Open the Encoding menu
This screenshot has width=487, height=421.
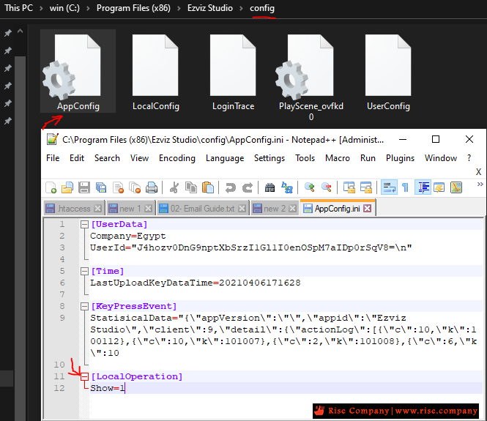(177, 158)
